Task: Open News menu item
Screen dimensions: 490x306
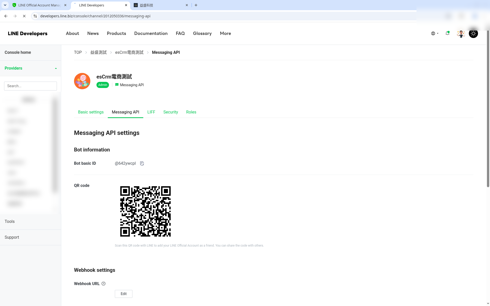Action: point(93,33)
